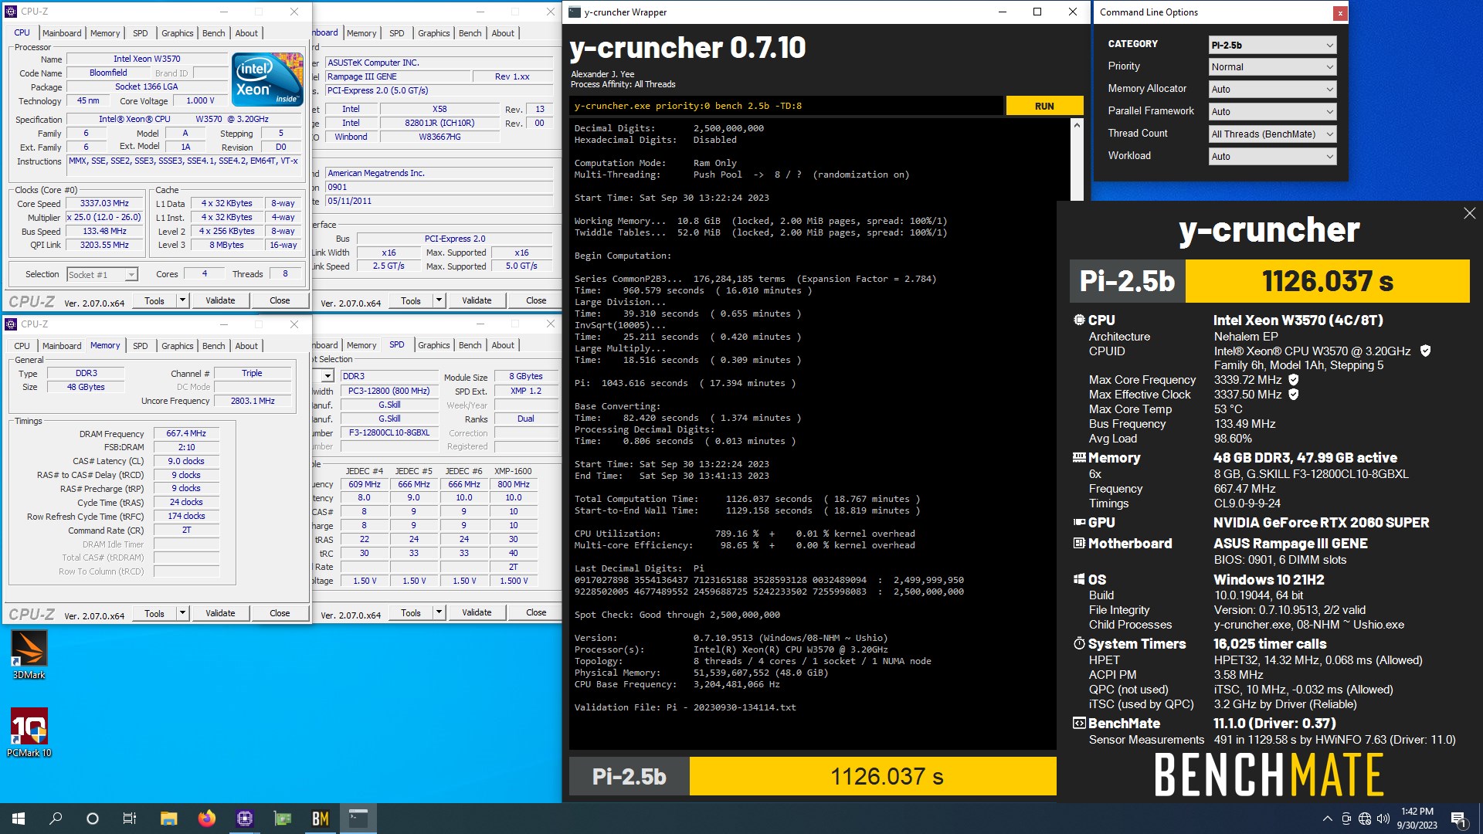Click the GPU card icon in BenchMate results
This screenshot has height=834, width=1483.
point(1079,522)
